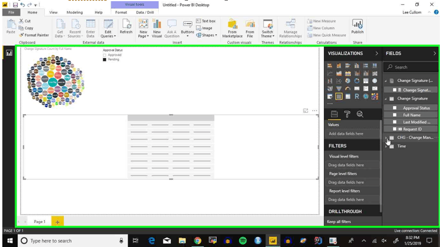
Task: Open the Format paint roller pane
Action: point(347,114)
